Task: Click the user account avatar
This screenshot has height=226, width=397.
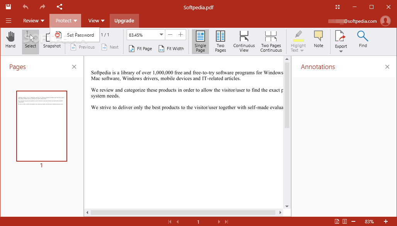Action: pyautogui.click(x=385, y=21)
